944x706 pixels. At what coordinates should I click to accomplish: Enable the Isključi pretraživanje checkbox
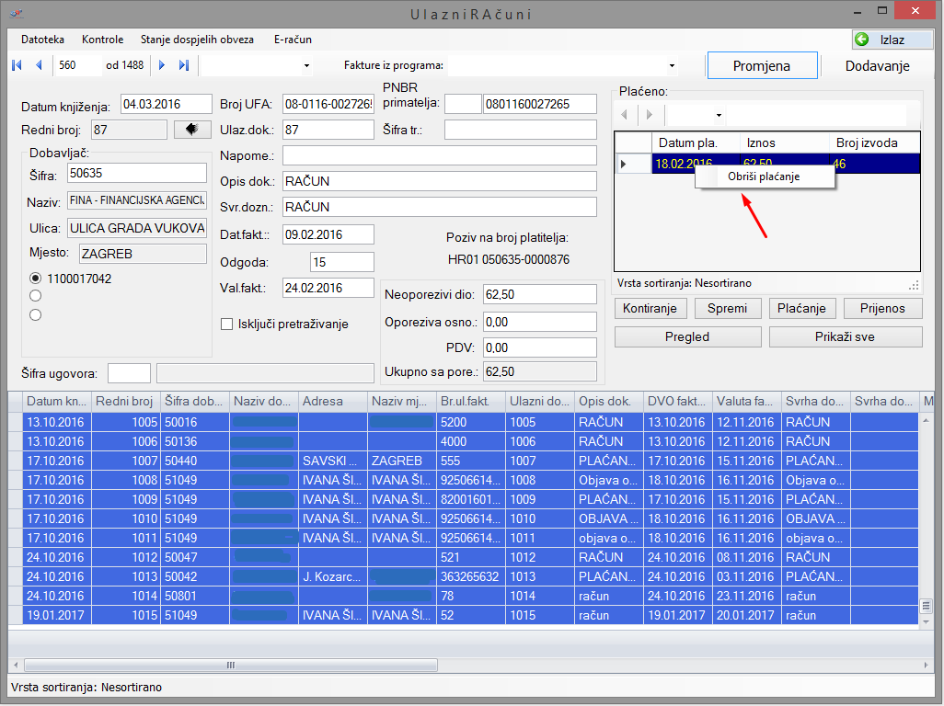pyautogui.click(x=227, y=324)
